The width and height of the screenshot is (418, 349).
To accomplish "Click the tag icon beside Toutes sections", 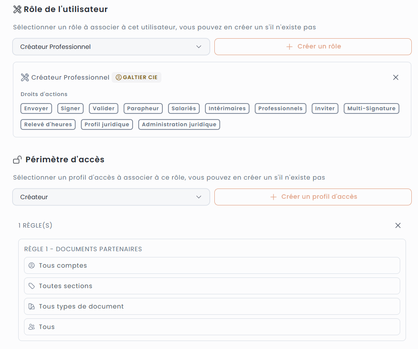I will 32,286.
